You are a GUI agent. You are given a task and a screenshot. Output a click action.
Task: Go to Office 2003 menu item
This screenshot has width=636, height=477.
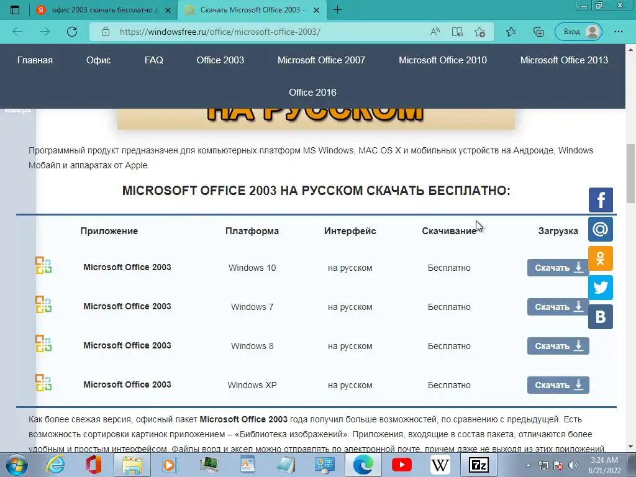(x=220, y=60)
